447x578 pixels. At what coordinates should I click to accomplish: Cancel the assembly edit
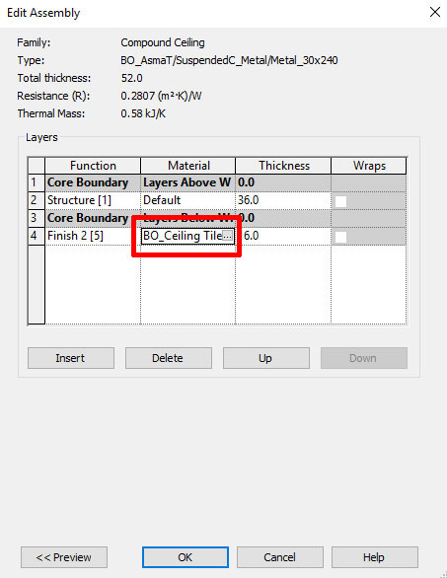(280, 557)
